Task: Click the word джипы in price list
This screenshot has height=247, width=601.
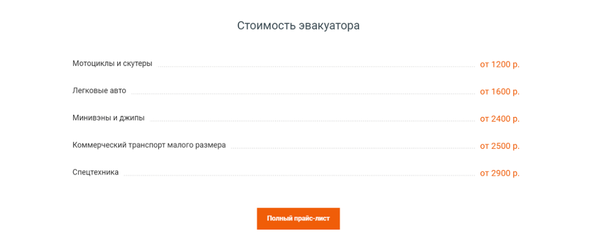Action: point(133,119)
